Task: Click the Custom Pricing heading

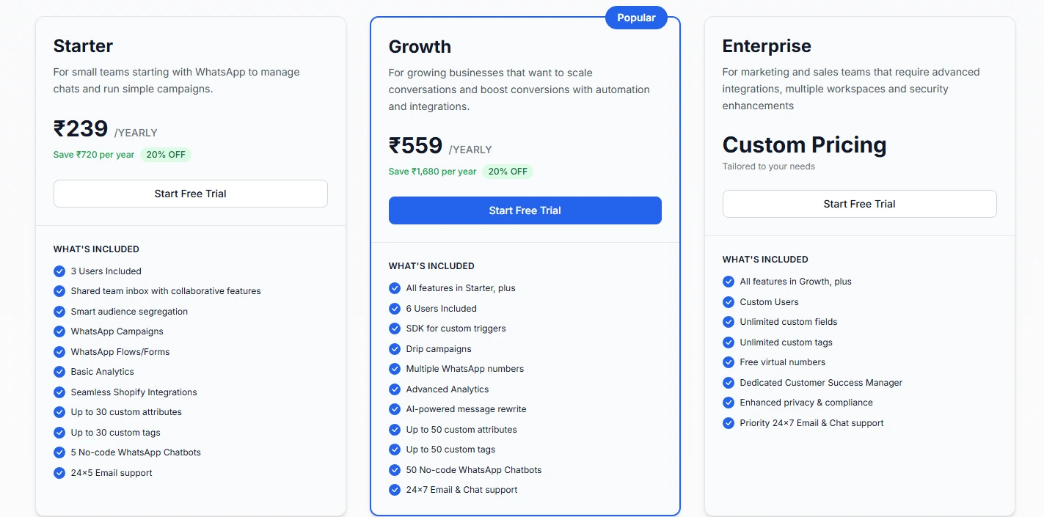Action: (804, 144)
